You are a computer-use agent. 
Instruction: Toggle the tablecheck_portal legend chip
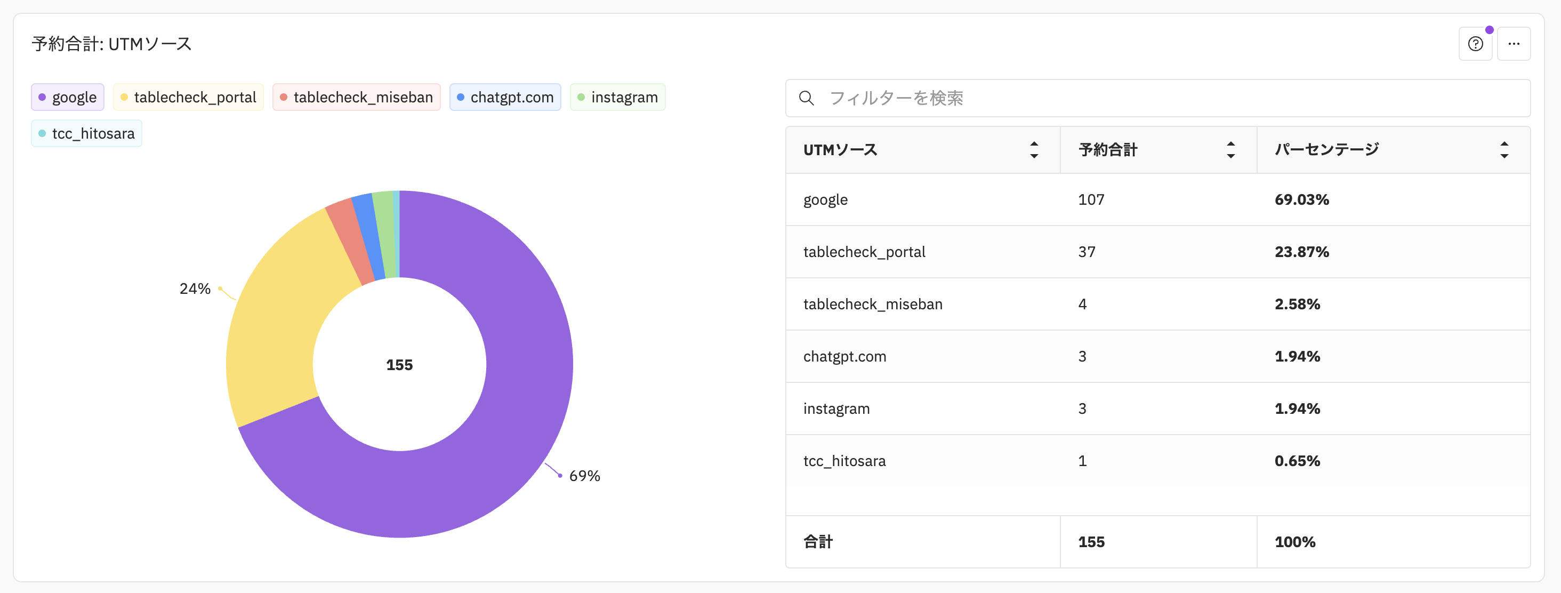tap(188, 97)
